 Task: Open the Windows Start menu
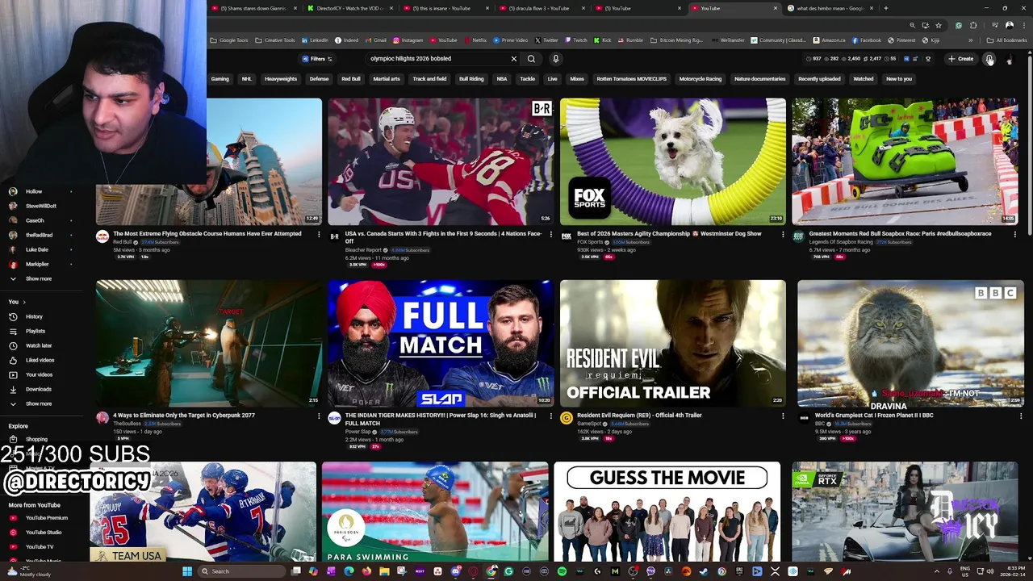point(187,571)
